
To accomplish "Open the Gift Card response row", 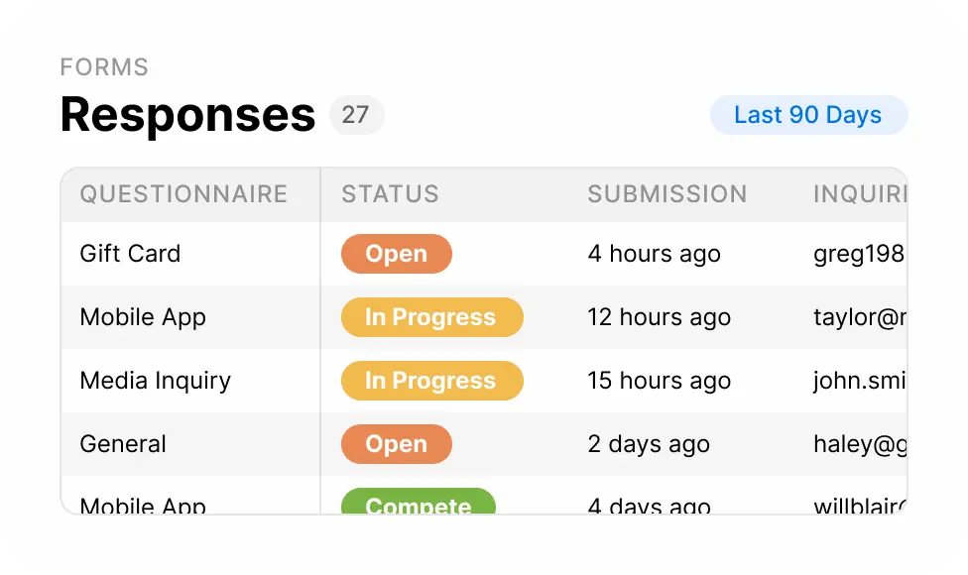I will pyautogui.click(x=130, y=254).
